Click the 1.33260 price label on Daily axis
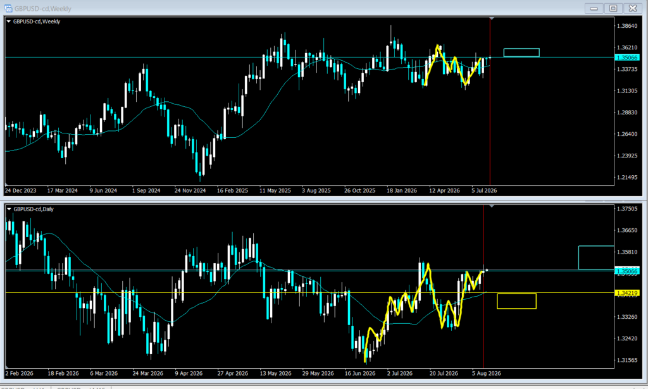Image resolution: width=648 pixels, height=389 pixels. 627,317
